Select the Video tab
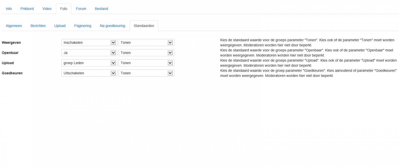 (x=47, y=9)
